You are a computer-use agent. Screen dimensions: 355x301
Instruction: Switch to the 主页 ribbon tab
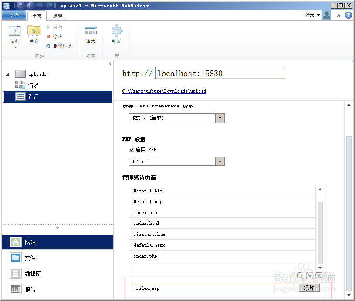pos(37,16)
